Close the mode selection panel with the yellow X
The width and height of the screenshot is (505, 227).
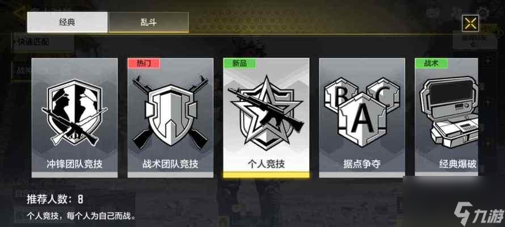click(x=470, y=23)
